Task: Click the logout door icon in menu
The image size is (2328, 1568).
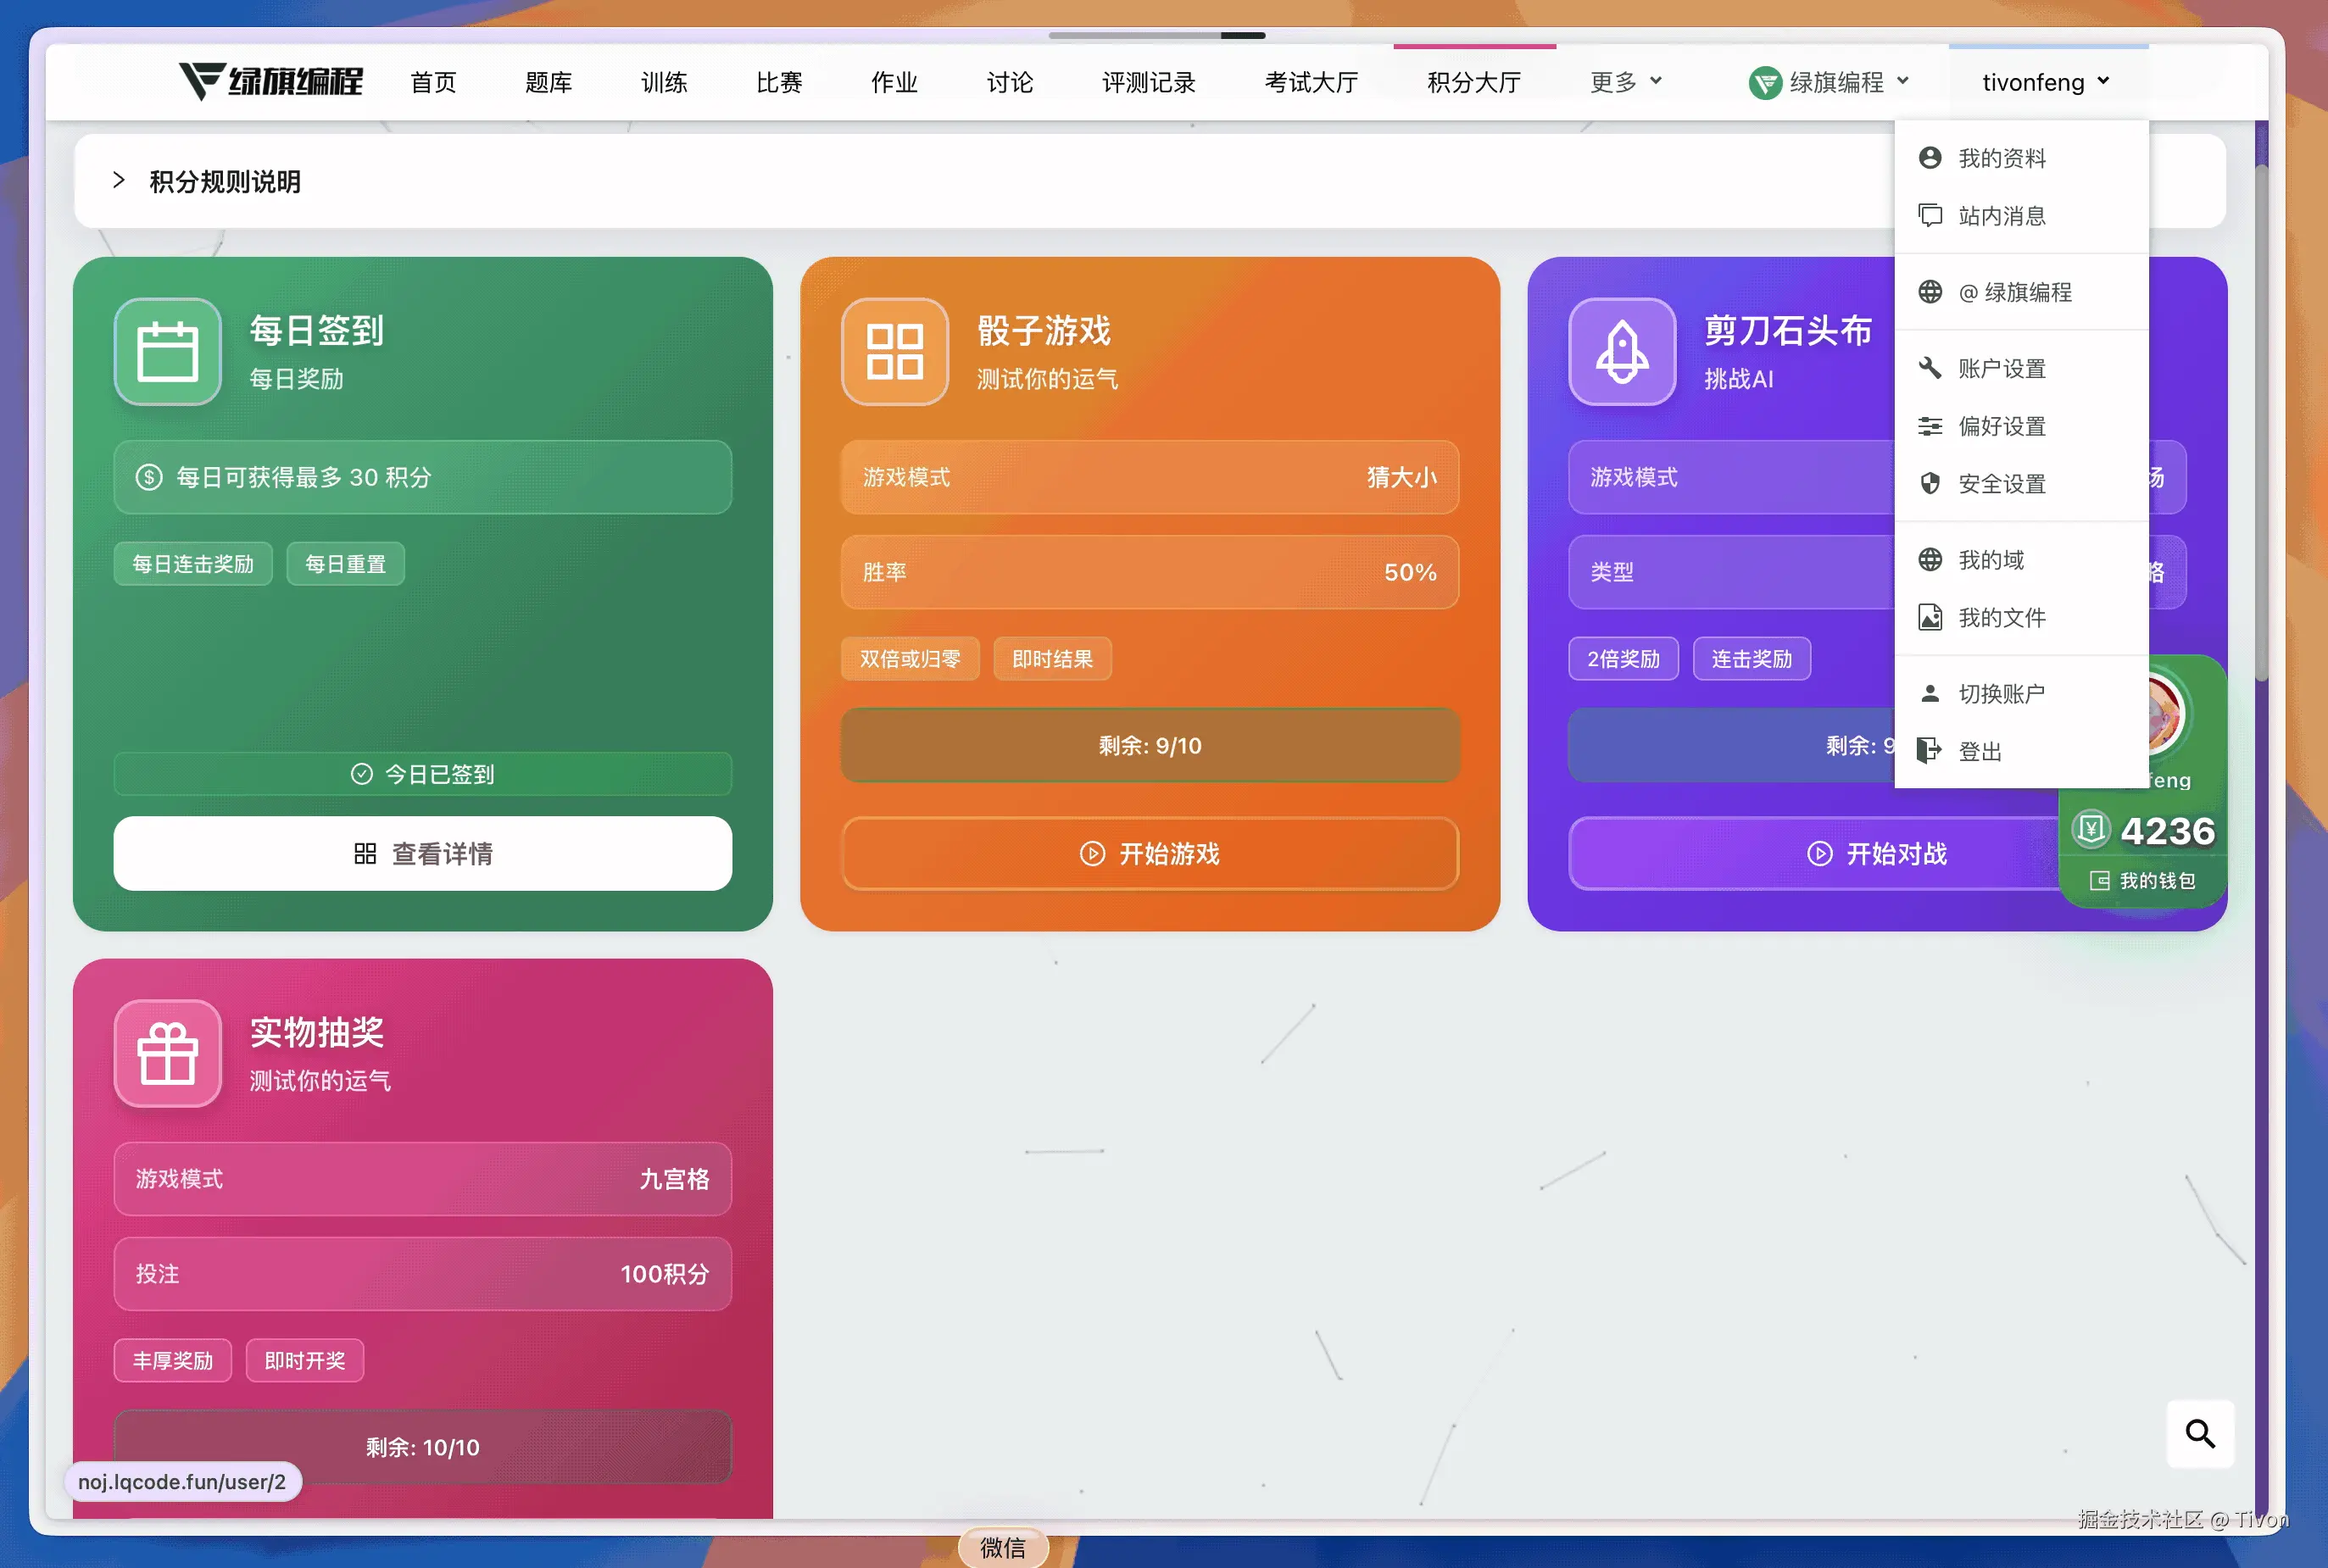Action: coord(1929,751)
